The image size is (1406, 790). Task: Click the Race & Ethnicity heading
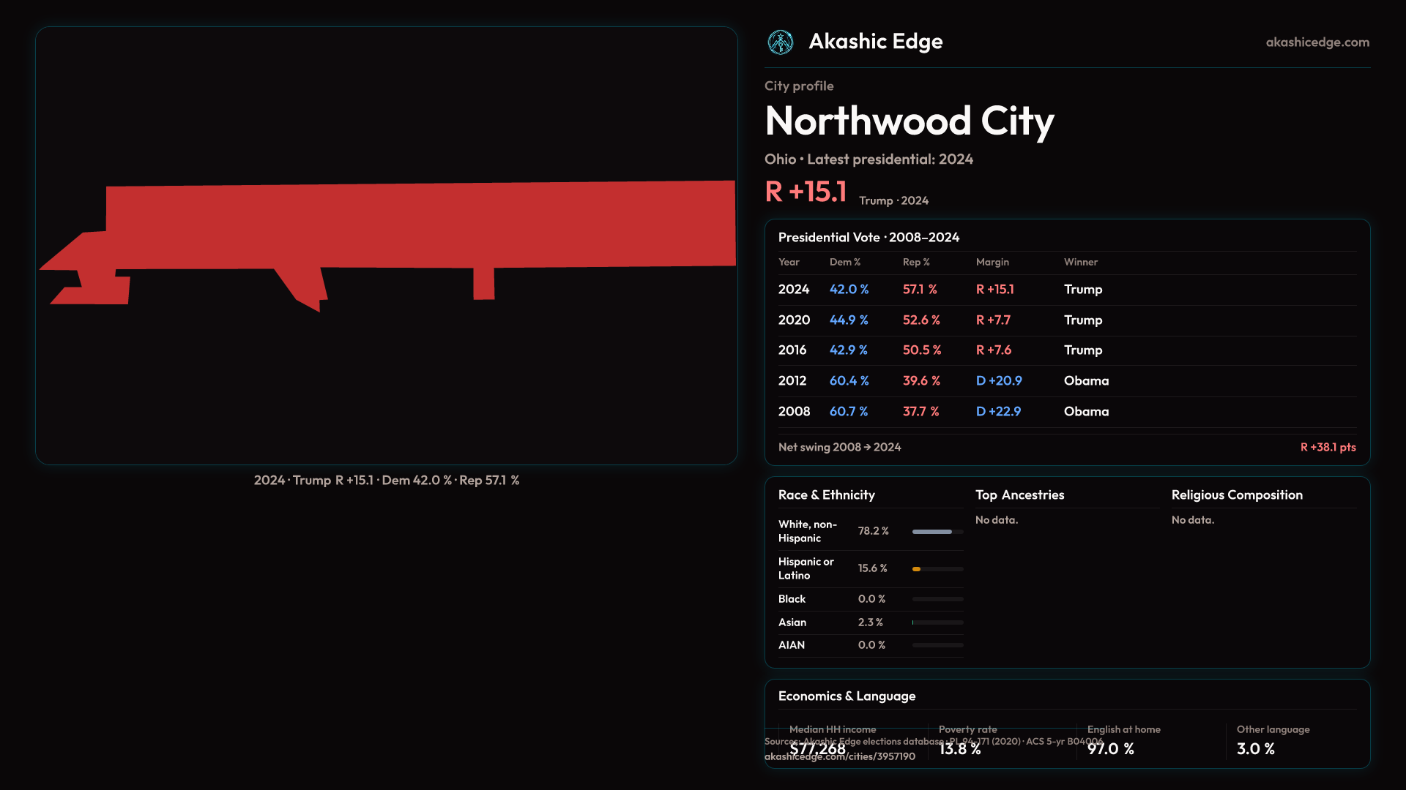point(826,495)
